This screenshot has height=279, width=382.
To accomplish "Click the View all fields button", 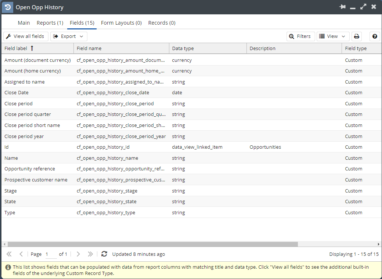I will click(x=26, y=36).
